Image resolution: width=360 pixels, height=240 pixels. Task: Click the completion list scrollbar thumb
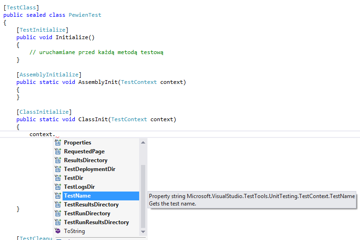(143, 196)
